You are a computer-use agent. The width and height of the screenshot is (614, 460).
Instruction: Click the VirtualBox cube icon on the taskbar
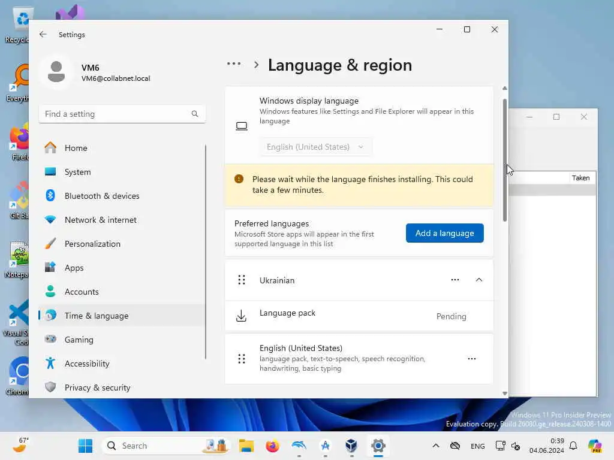[351, 446]
